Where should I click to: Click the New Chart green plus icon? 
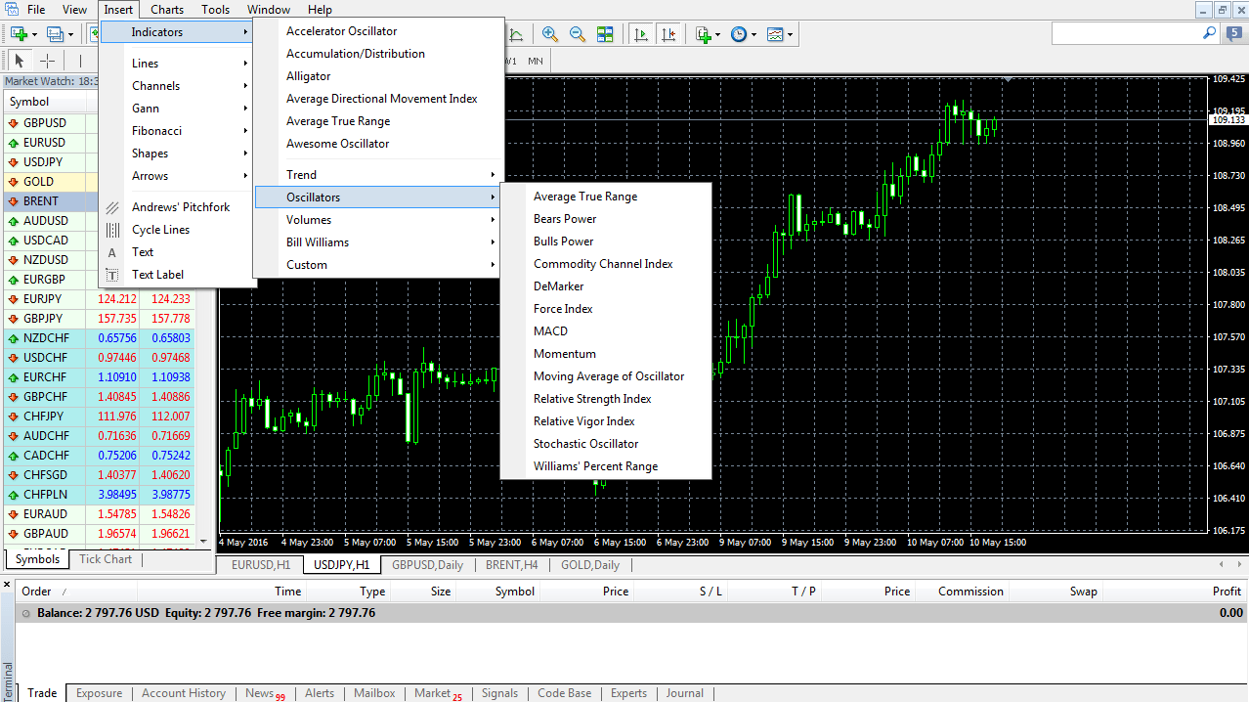pyautogui.click(x=19, y=34)
